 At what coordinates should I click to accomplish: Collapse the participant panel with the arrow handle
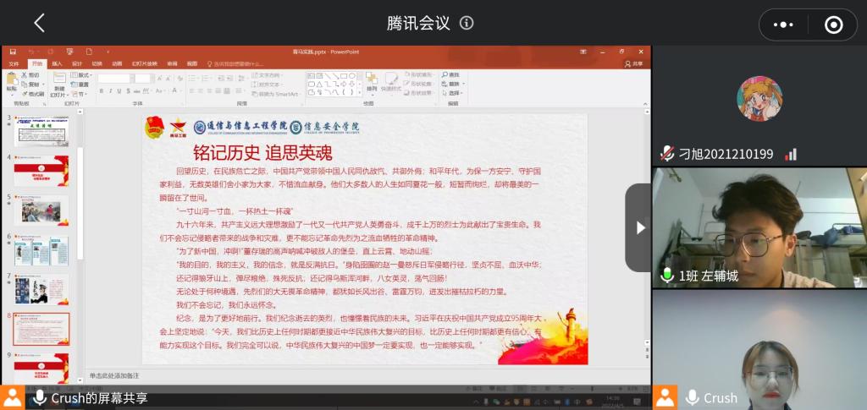pyautogui.click(x=639, y=227)
